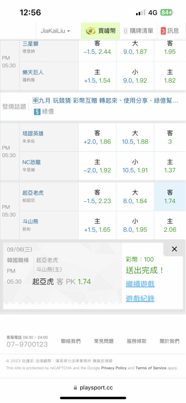Viewport: 186px width, 403px height.
Task: Tap the 綠億 blue S icon
Action: [x=37, y=112]
